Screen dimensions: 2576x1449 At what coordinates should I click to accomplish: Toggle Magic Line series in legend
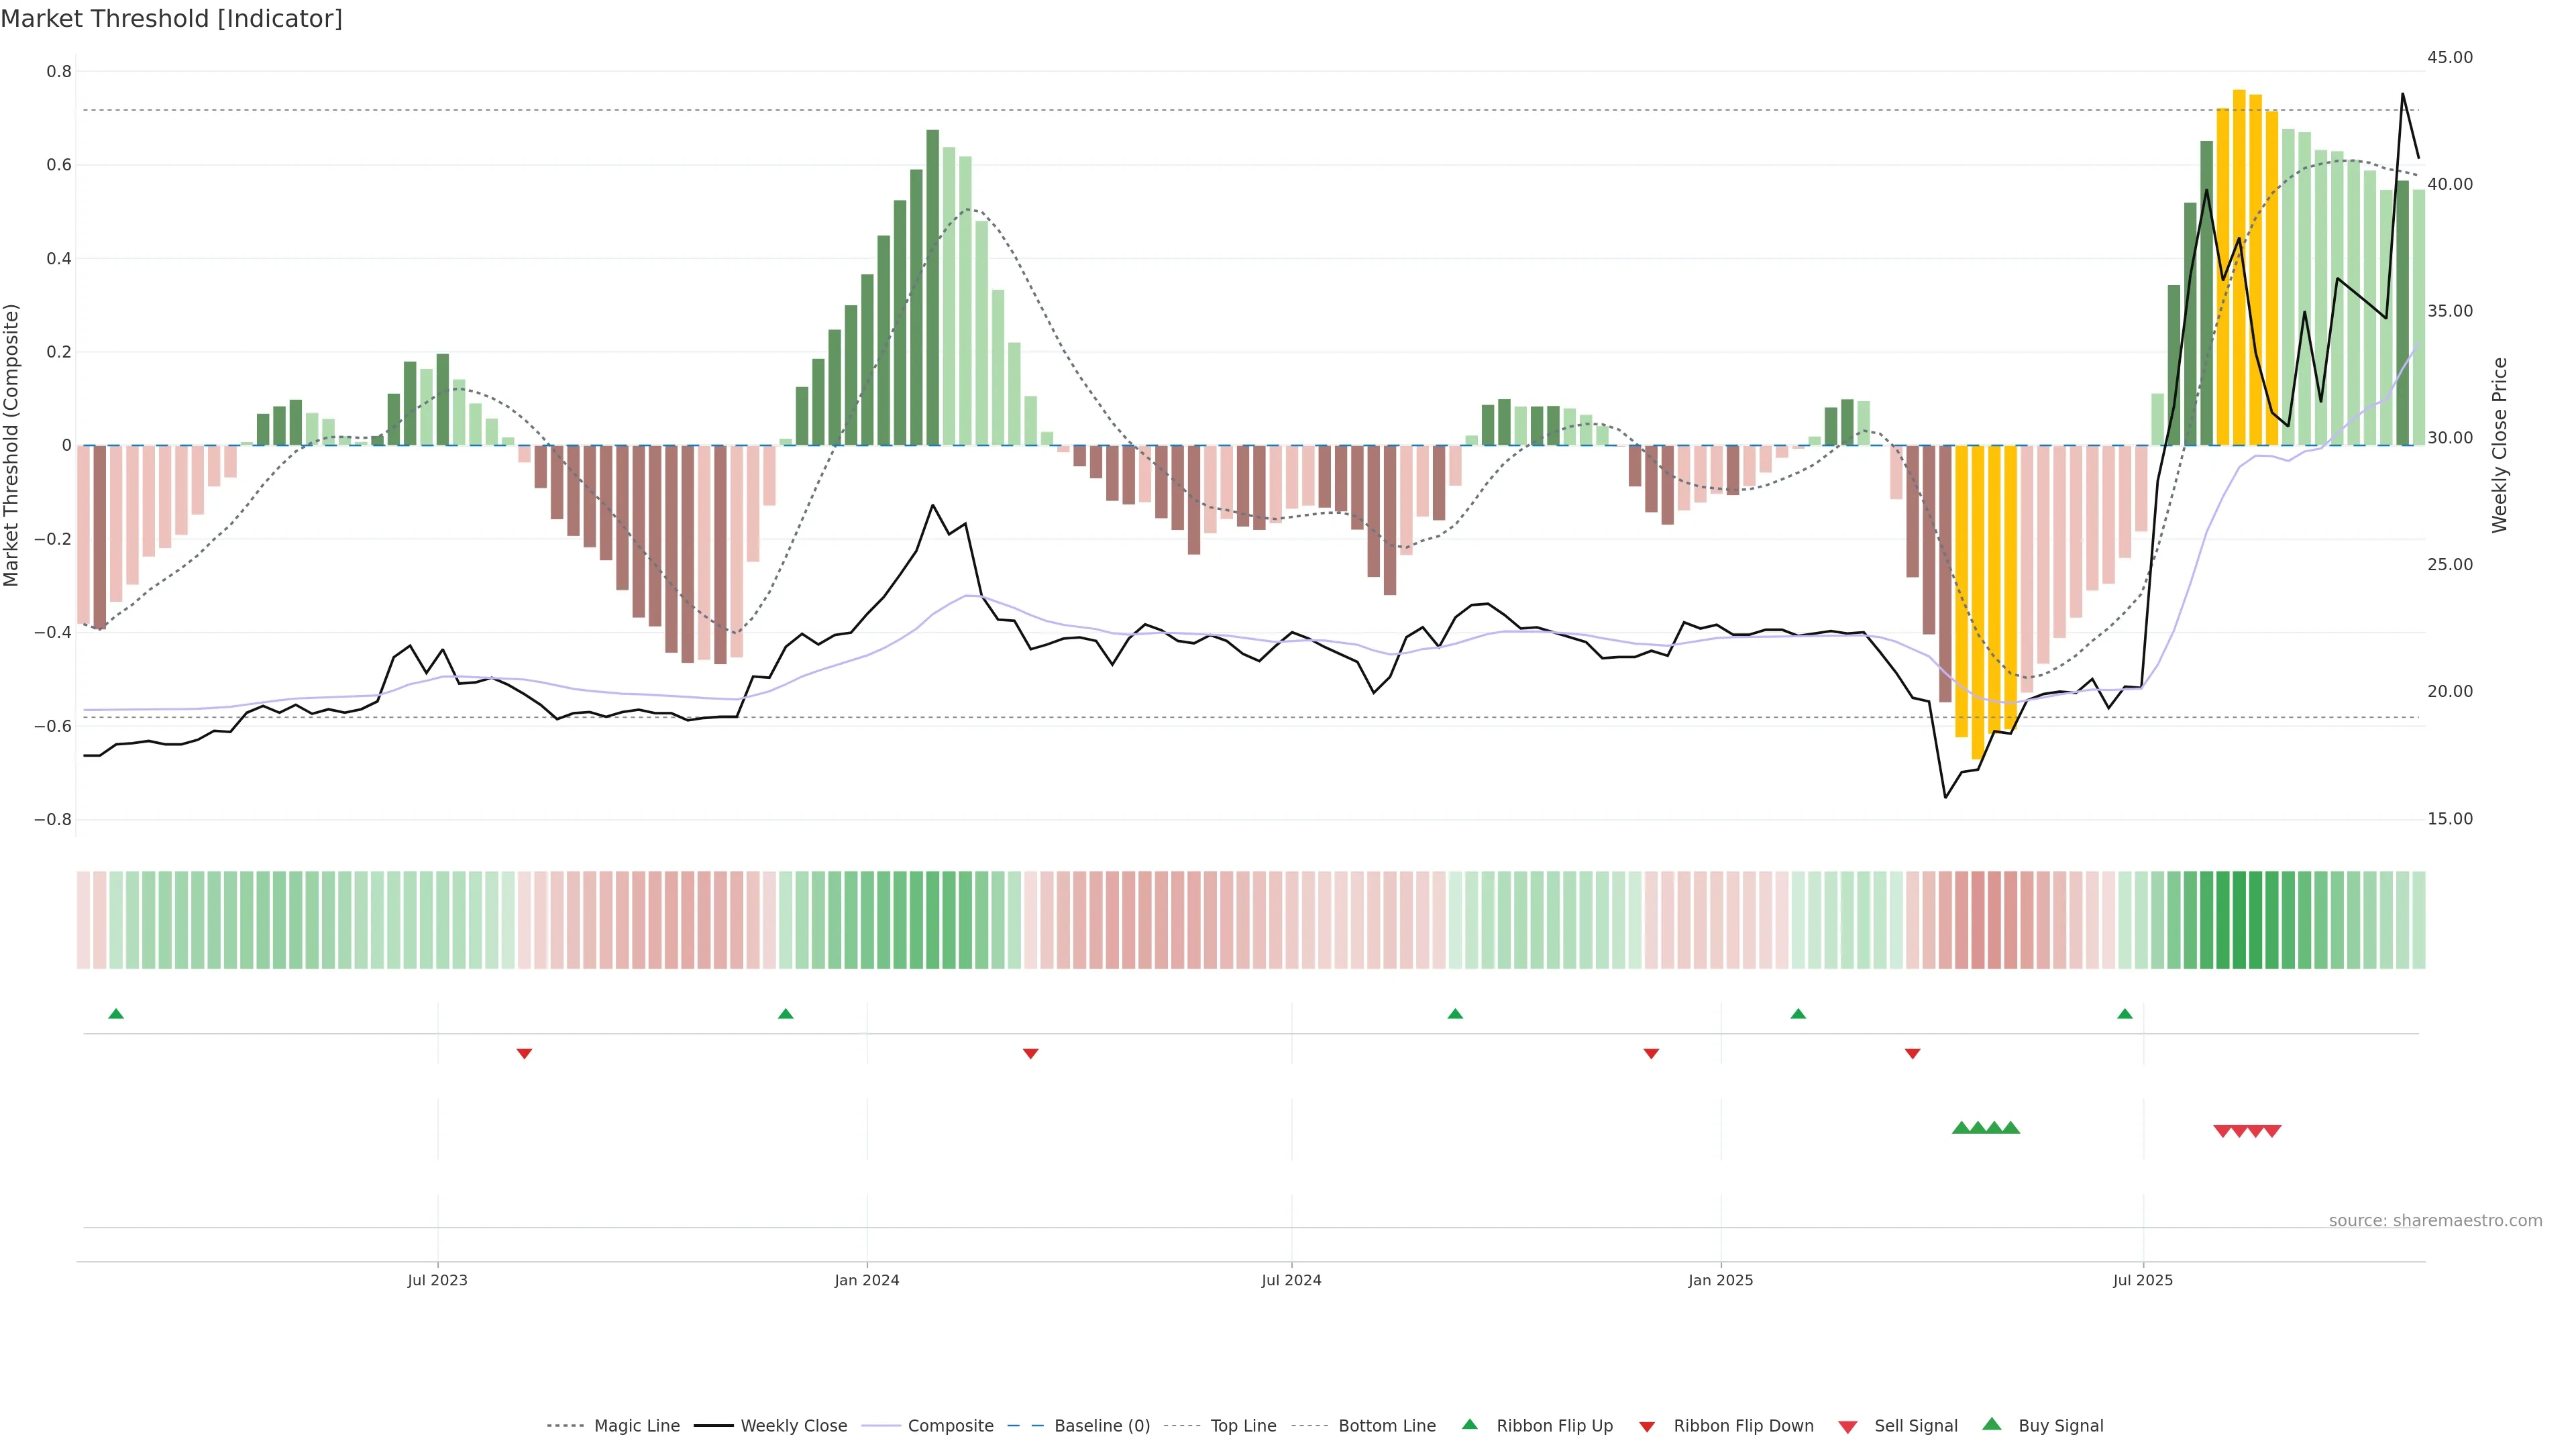click(x=636, y=1426)
